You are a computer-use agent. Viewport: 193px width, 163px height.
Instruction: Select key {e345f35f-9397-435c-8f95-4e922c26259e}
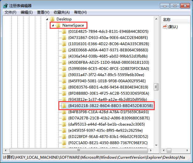(x=106, y=131)
